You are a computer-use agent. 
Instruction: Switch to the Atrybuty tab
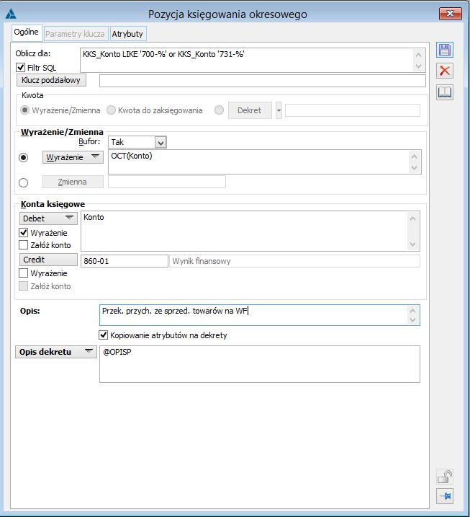[x=127, y=34]
